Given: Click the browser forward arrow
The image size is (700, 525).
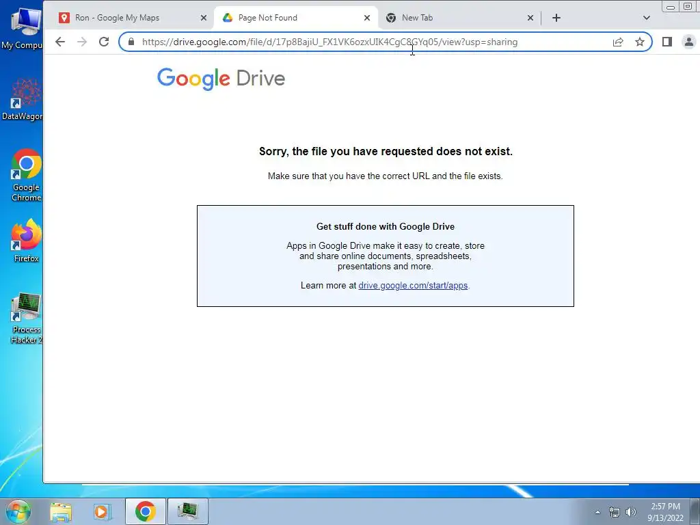Looking at the screenshot, I should click(x=82, y=42).
